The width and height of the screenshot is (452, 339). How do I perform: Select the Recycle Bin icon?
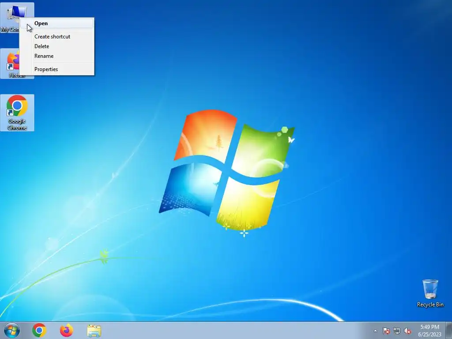430,293
